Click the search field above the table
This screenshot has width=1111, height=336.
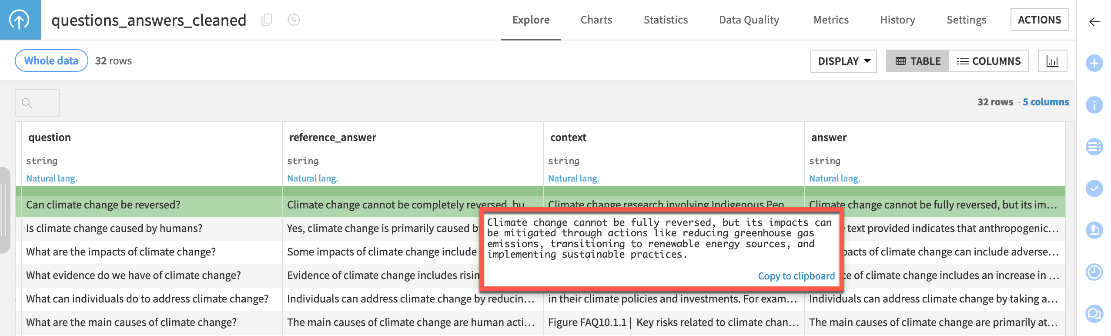pos(37,103)
